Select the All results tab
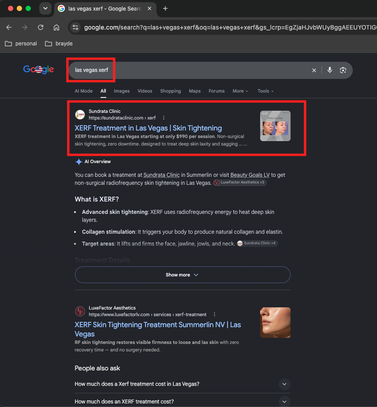This screenshot has width=377, height=407. pyautogui.click(x=103, y=91)
